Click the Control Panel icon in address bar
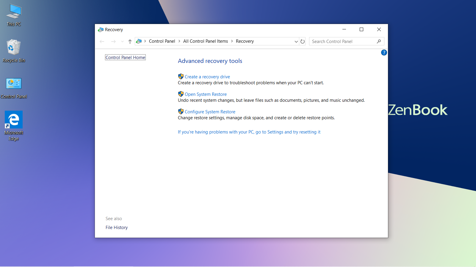Screen dimensions: 476x267 [x=139, y=41]
